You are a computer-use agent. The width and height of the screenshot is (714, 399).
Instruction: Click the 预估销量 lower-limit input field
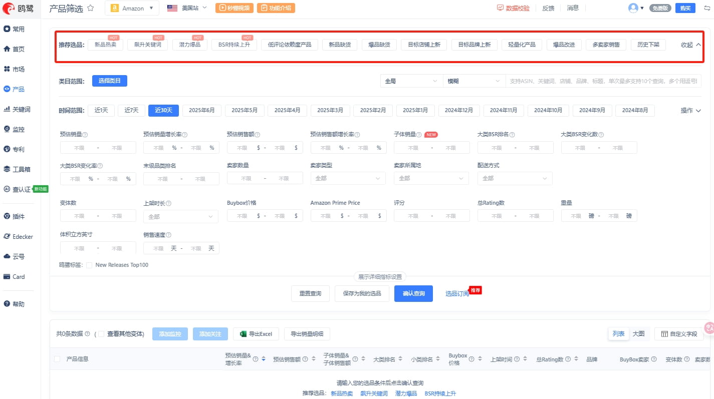[x=80, y=147]
